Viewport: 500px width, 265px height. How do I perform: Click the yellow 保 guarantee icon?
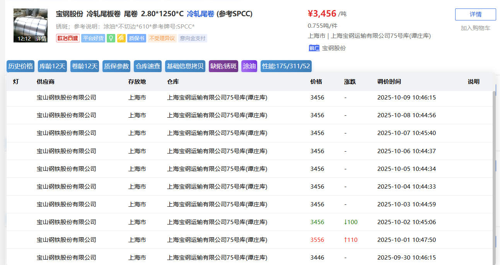[x=121, y=38]
